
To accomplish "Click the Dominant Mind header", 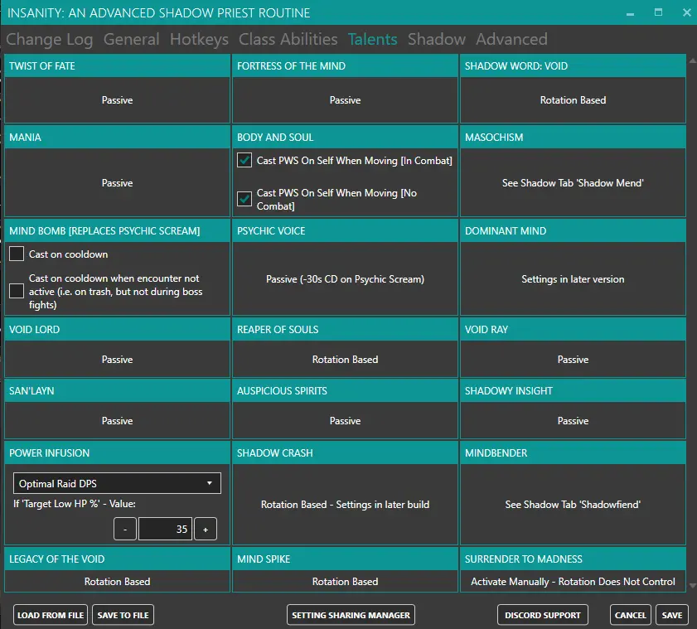I will 573,230.
